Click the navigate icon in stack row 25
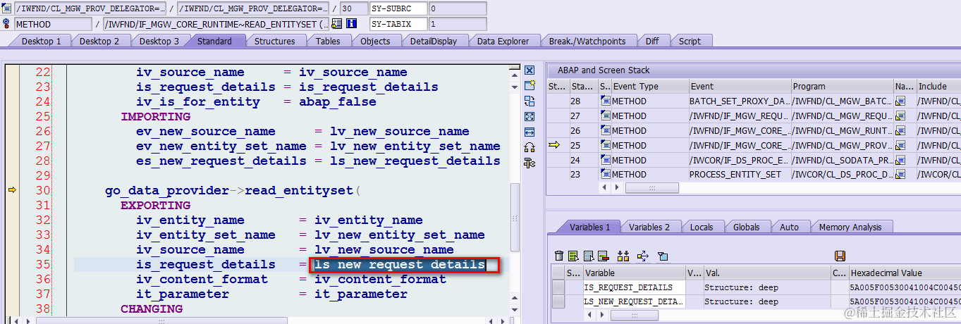961x324 pixels. pos(900,145)
